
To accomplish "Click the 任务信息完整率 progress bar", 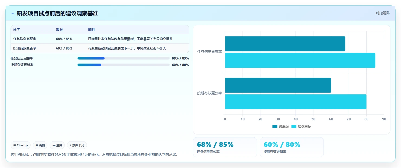I will coord(124,58).
